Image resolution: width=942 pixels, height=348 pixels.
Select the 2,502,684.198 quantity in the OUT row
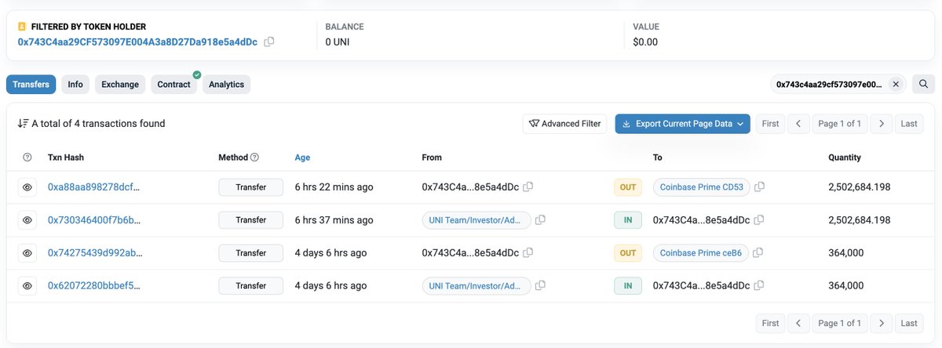pyautogui.click(x=860, y=187)
